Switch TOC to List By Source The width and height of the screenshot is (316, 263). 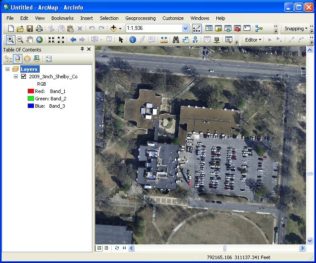18,59
